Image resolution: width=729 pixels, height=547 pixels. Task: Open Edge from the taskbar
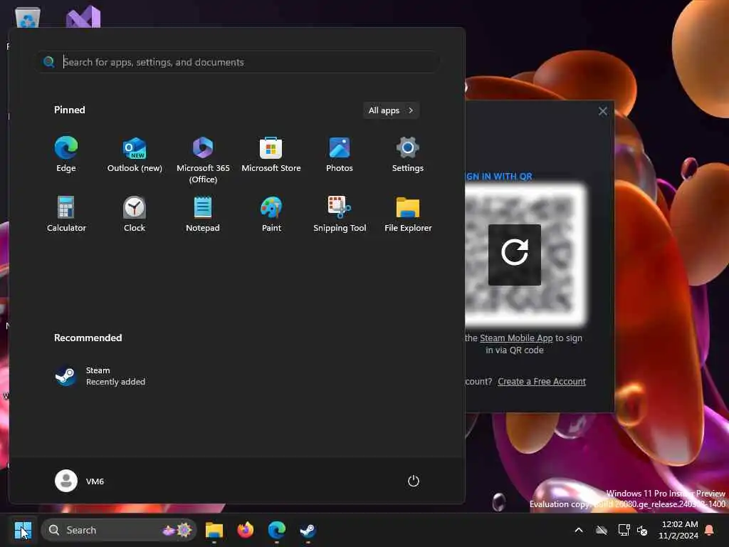point(277,530)
